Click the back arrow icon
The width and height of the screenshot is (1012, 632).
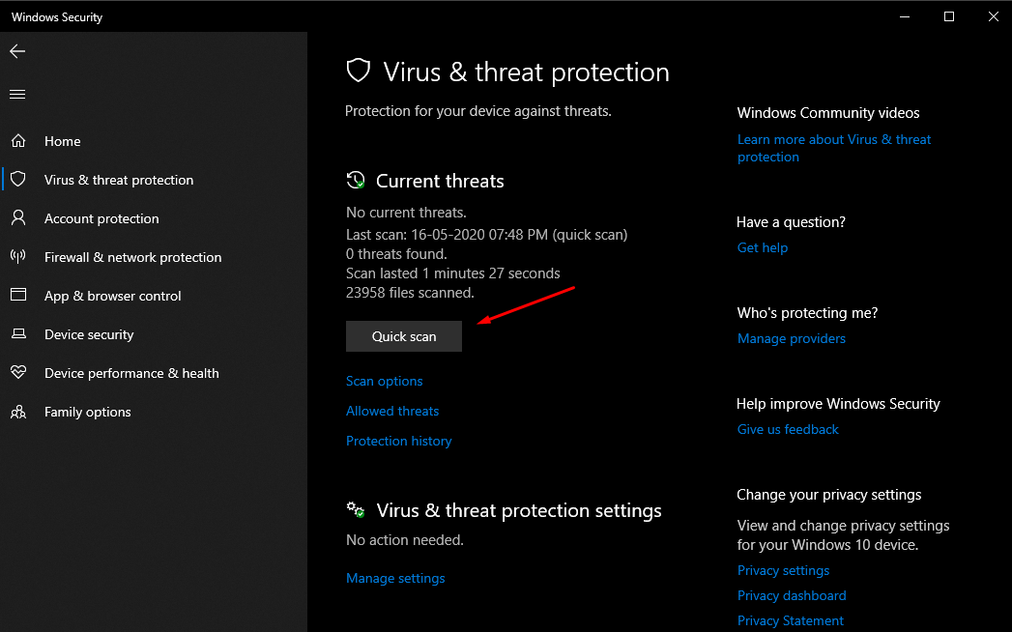(17, 51)
